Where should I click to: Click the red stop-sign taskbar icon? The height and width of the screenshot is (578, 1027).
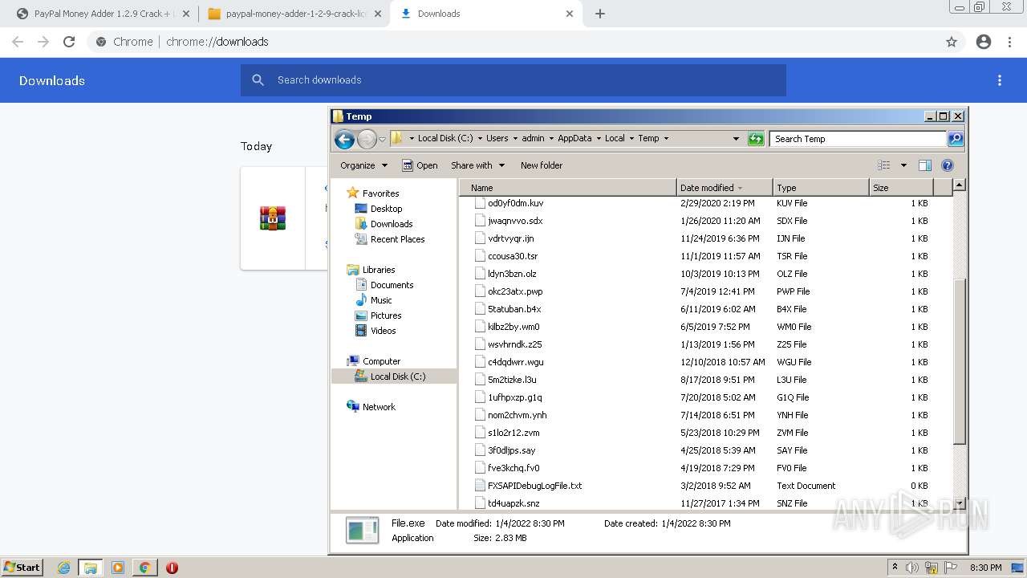pyautogui.click(x=172, y=568)
